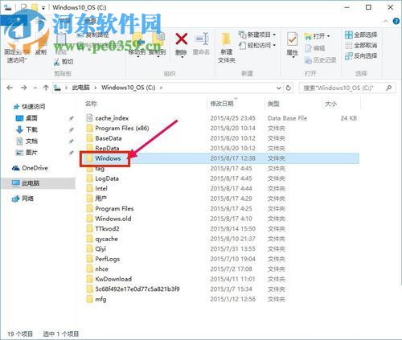Select the Intel folder
Screen dimensions: 402x340
96,188
